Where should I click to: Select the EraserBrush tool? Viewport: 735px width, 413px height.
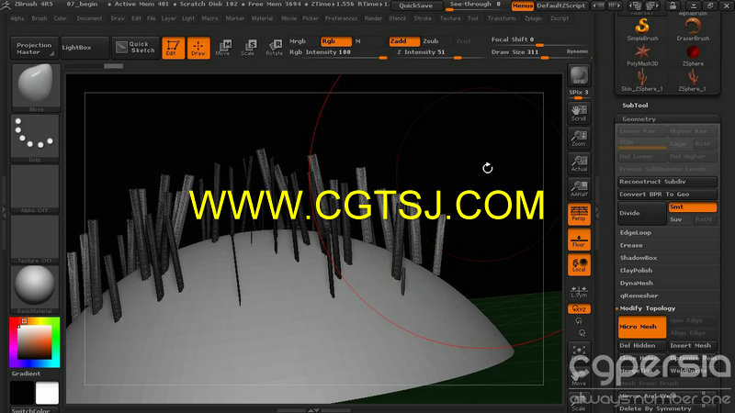(693, 29)
